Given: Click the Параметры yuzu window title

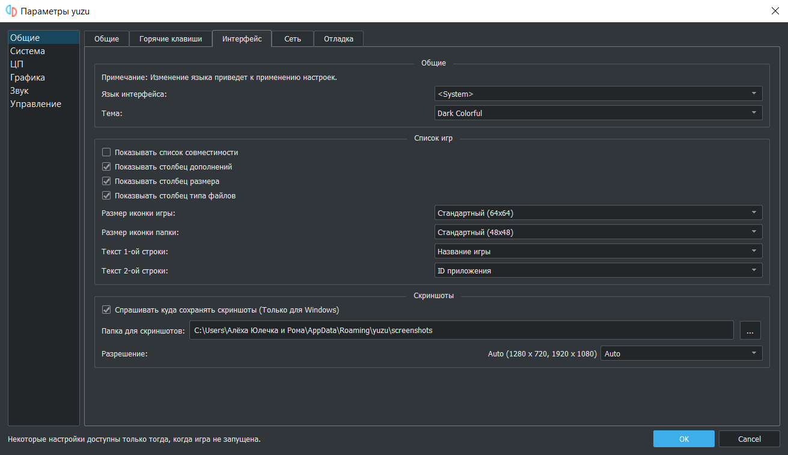Looking at the screenshot, I should 55,11.
